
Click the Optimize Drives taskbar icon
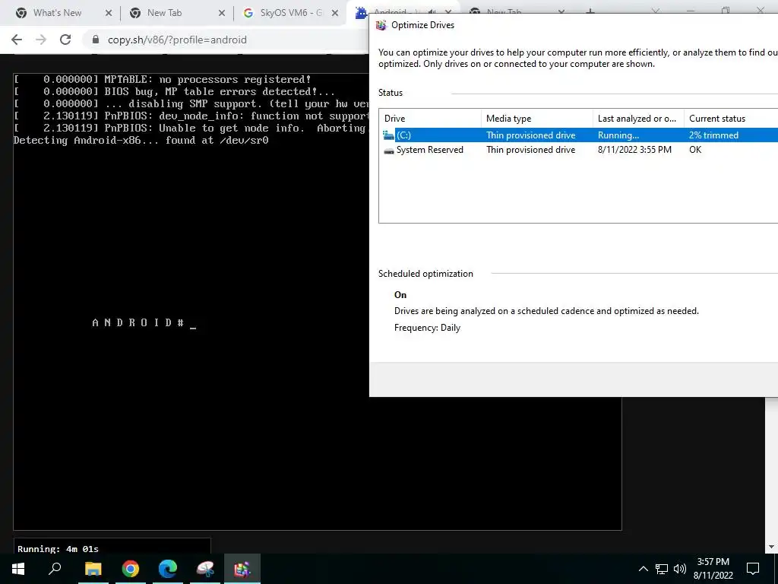click(x=242, y=569)
